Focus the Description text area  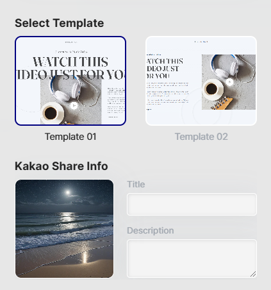pos(192,259)
